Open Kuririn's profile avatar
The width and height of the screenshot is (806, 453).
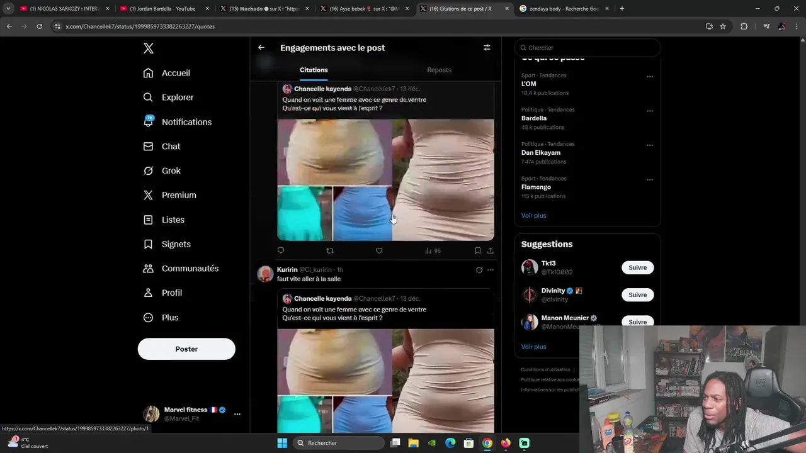(x=265, y=274)
